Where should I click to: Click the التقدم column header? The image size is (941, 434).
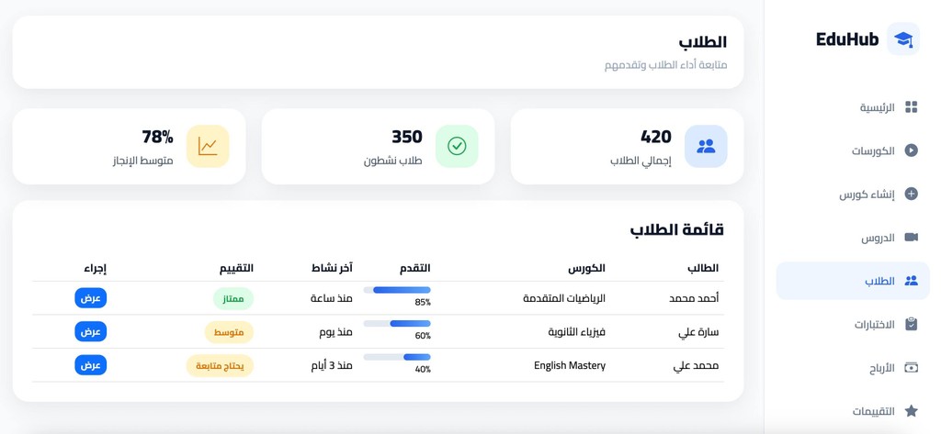[x=415, y=268]
